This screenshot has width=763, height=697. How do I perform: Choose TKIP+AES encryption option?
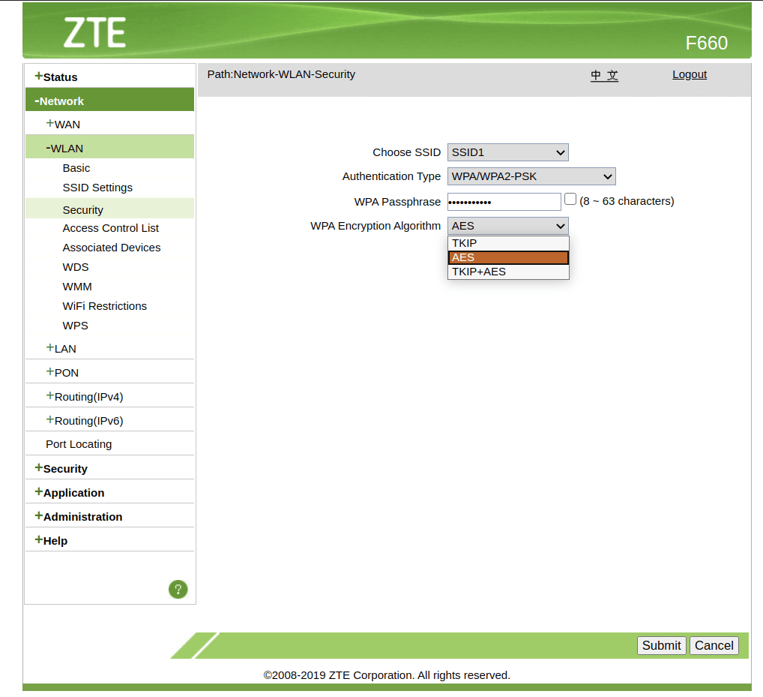tap(508, 272)
